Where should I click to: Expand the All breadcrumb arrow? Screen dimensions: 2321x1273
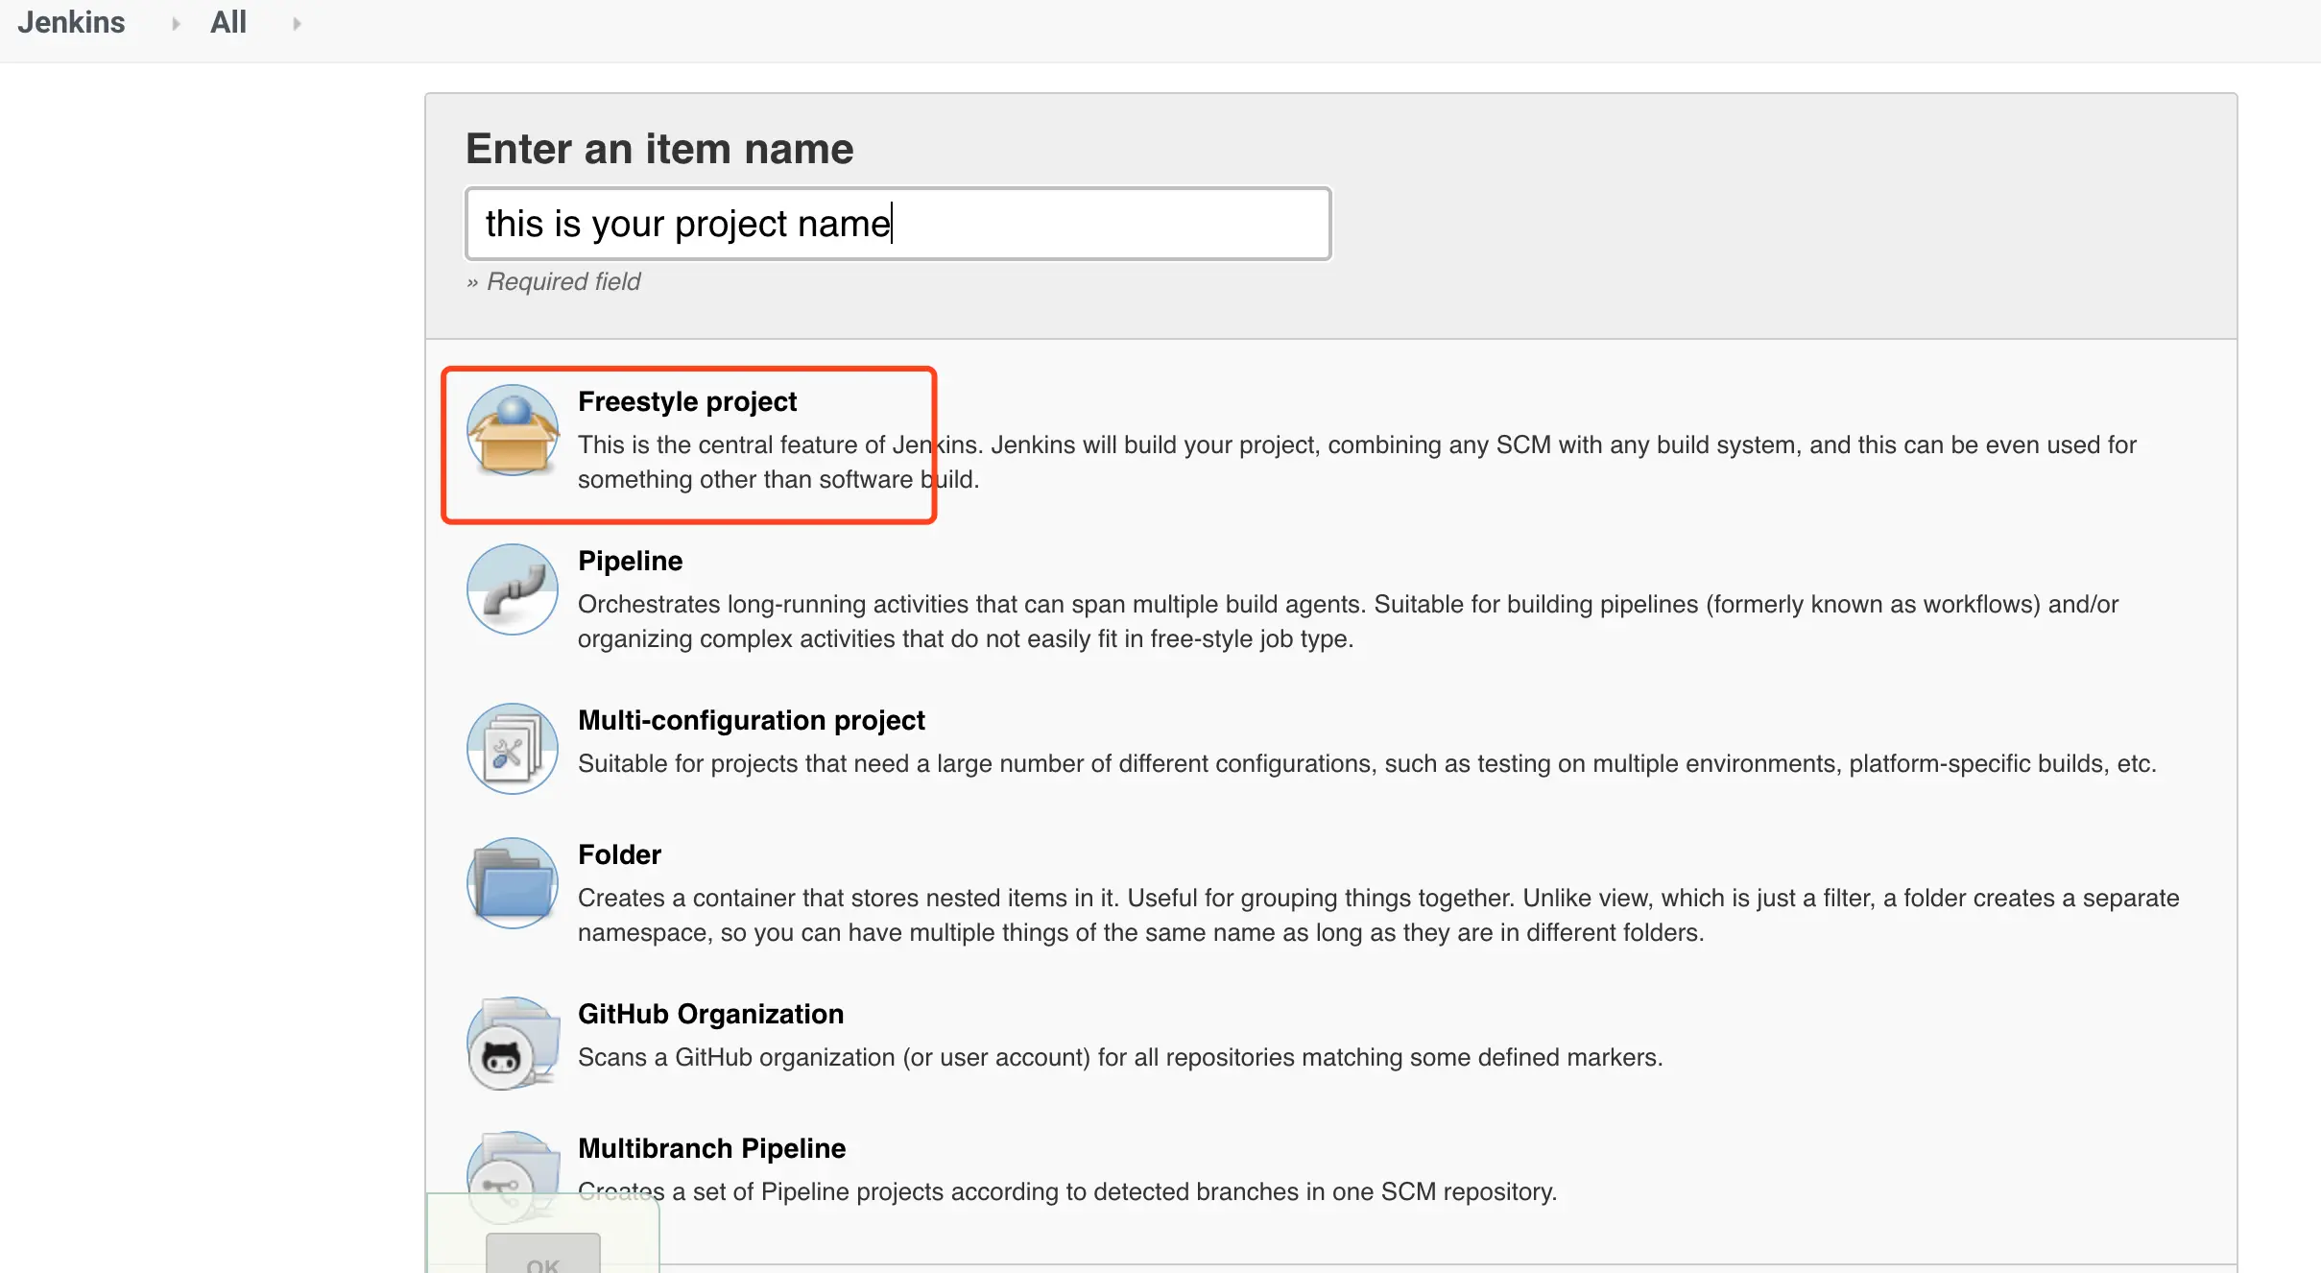click(297, 24)
